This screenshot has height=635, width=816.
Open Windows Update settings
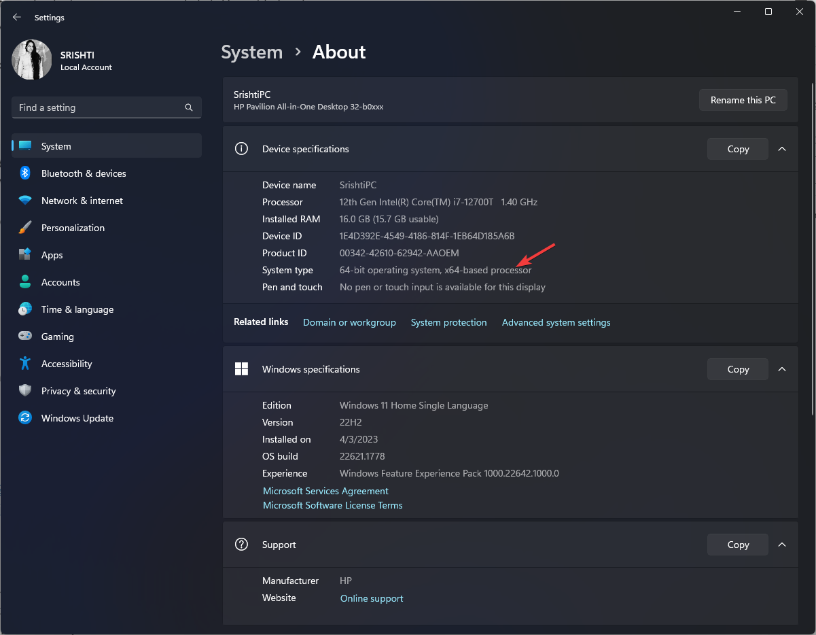point(76,417)
